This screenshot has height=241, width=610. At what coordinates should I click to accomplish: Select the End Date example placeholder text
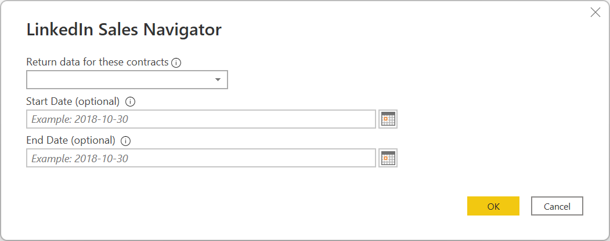(x=80, y=158)
